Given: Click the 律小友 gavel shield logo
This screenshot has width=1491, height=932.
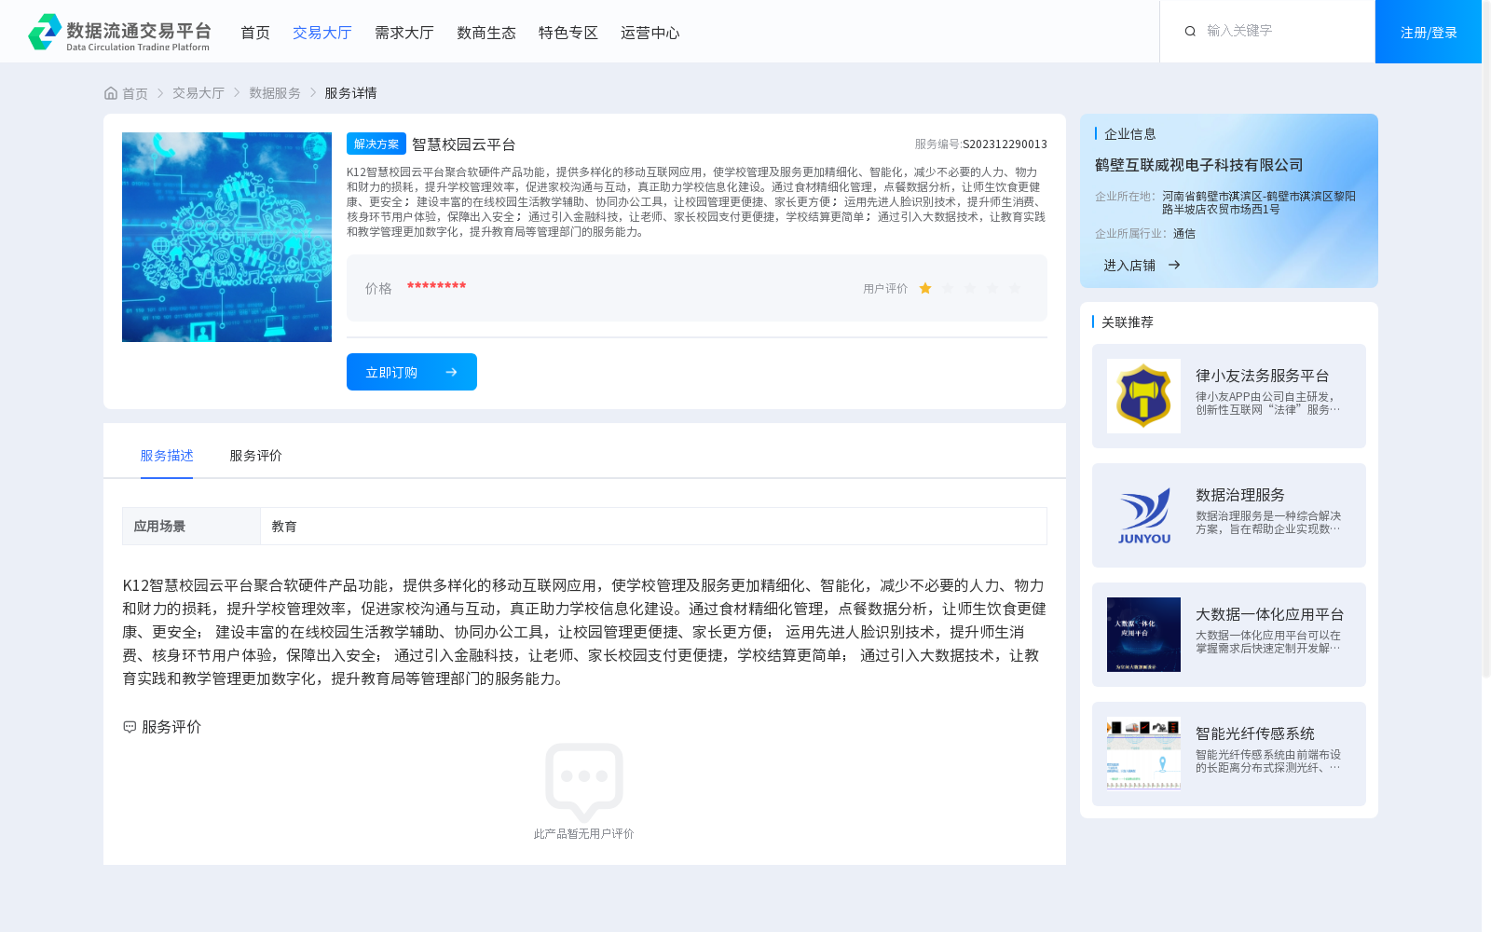Looking at the screenshot, I should (x=1143, y=396).
